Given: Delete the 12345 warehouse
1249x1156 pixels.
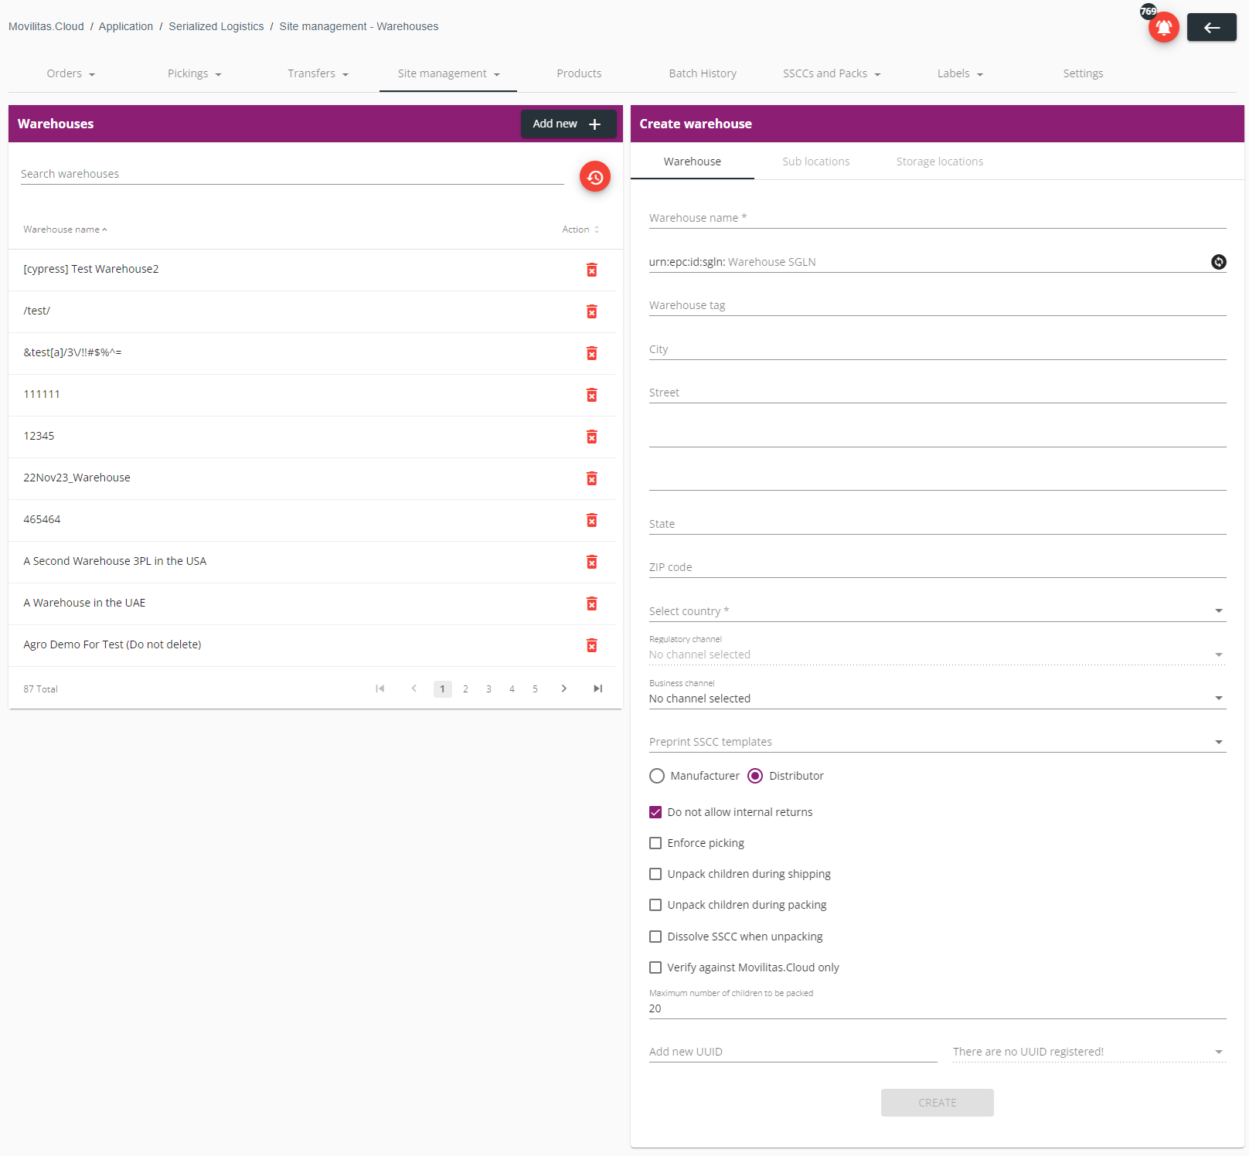Looking at the screenshot, I should coord(591,437).
